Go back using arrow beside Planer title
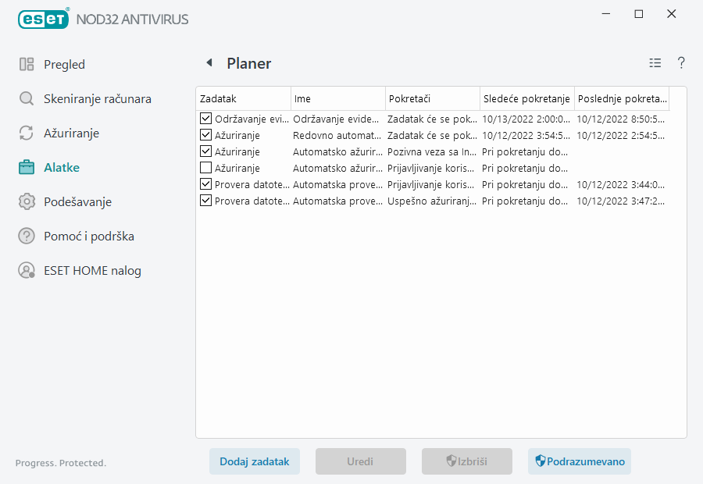This screenshot has width=703, height=484. 207,62
